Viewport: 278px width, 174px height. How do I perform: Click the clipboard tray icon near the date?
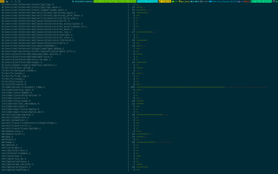(274, 1)
